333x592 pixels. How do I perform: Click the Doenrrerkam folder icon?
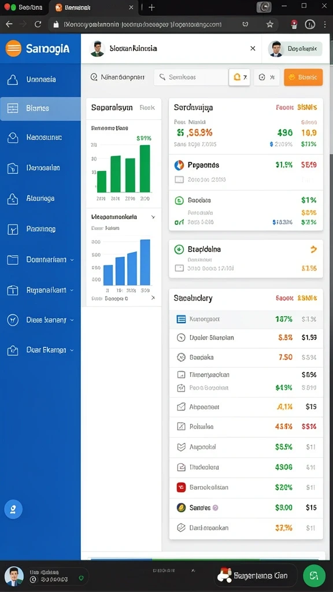coord(13,260)
